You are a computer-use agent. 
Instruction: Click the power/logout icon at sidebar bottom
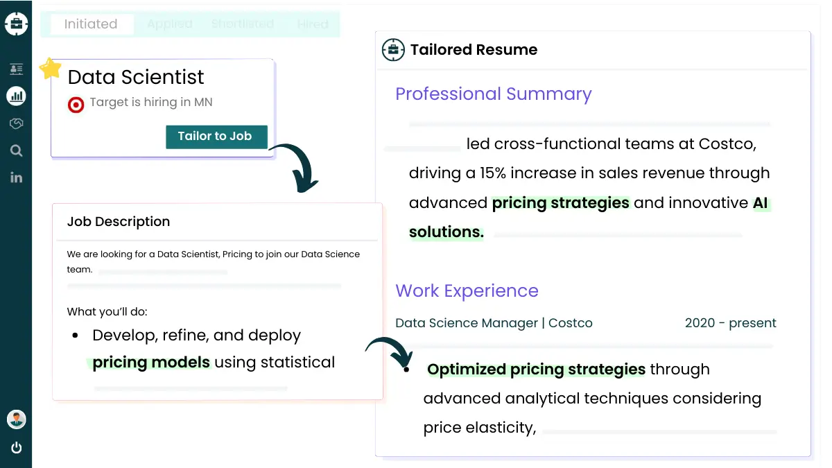click(x=17, y=448)
